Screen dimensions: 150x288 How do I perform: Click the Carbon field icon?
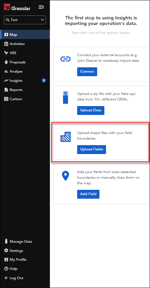pos(6,99)
